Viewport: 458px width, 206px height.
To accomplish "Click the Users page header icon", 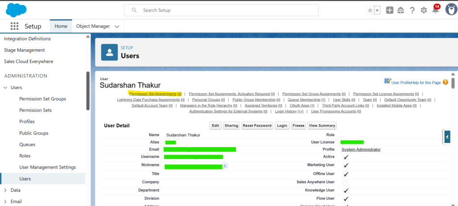I will pos(109,52).
